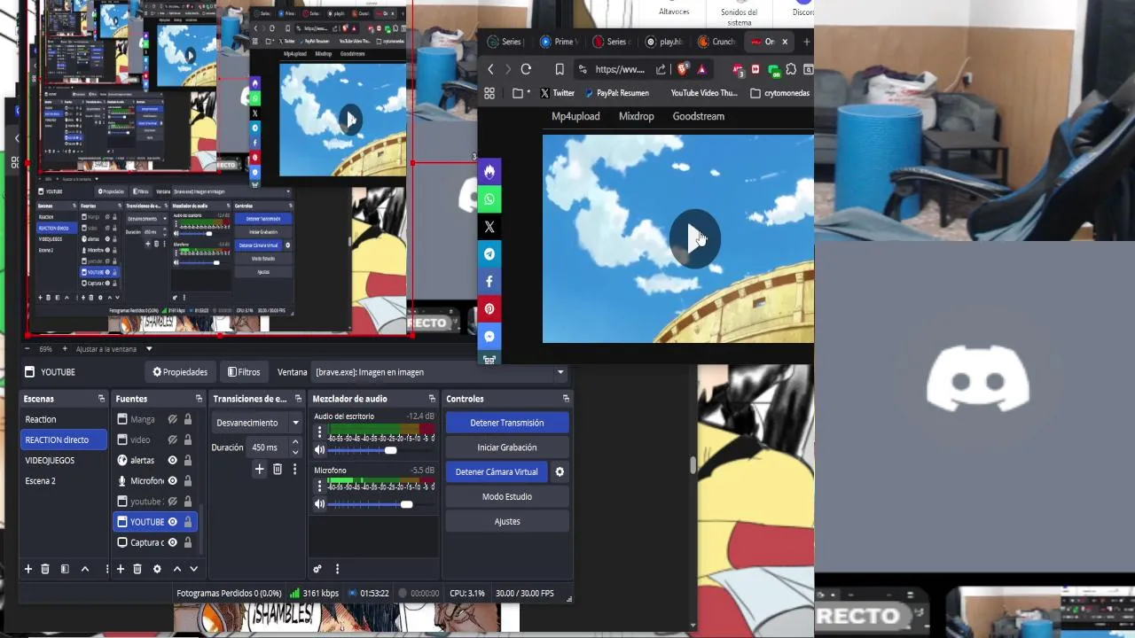1135x638 pixels.
Task: Switch to Mixdrop server tab
Action: (x=636, y=116)
